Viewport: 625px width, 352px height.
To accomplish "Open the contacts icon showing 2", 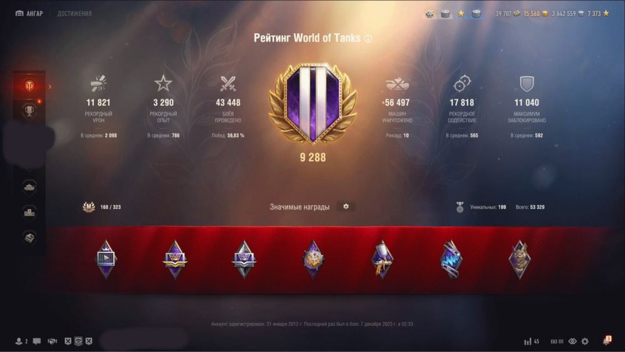I will pyautogui.click(x=21, y=341).
